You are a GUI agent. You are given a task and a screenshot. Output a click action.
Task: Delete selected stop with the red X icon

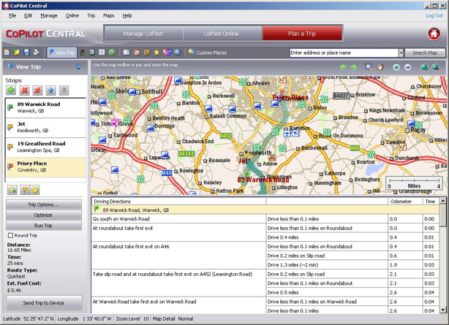[x=25, y=91]
